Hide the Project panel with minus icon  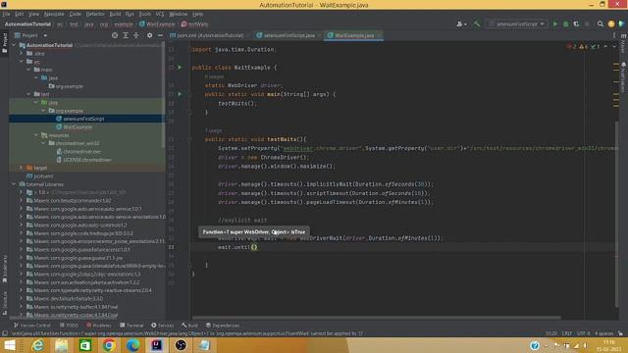point(160,35)
